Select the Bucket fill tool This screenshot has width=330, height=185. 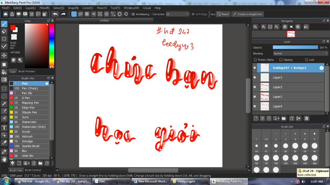(x=4, y=72)
